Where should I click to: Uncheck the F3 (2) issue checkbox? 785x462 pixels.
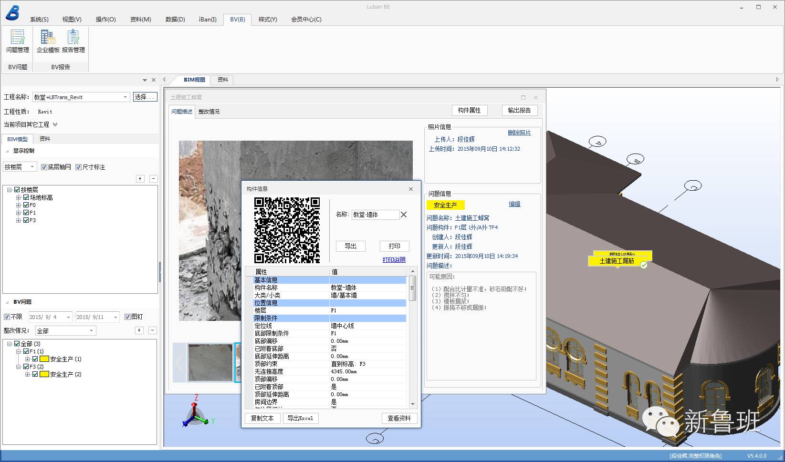pos(26,367)
